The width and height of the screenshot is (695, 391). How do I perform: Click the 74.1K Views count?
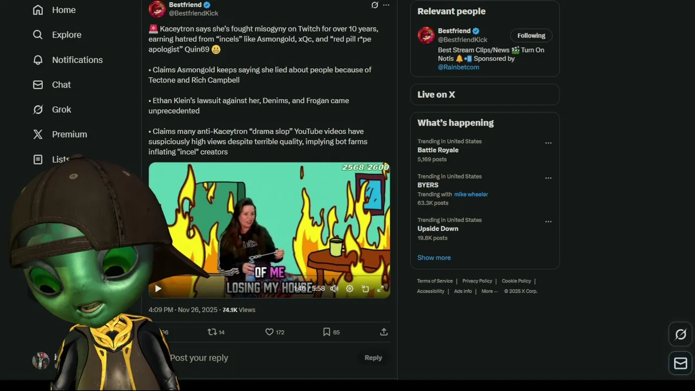[x=239, y=310]
